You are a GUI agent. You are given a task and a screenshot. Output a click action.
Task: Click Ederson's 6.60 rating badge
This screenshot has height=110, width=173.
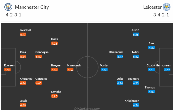pos(7,70)
